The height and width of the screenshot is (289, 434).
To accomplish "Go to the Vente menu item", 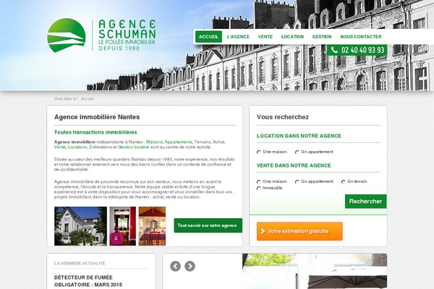I will coord(265,36).
